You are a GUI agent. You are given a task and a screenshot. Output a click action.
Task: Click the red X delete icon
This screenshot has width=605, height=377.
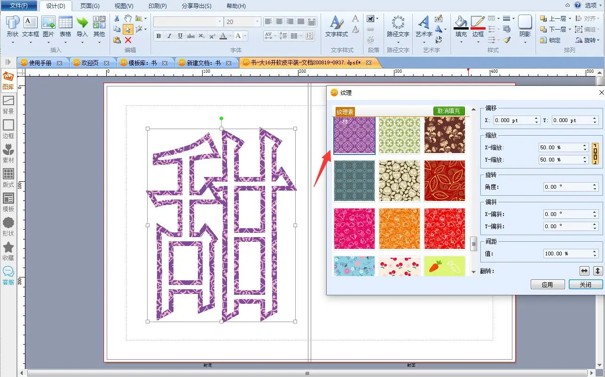point(128,40)
